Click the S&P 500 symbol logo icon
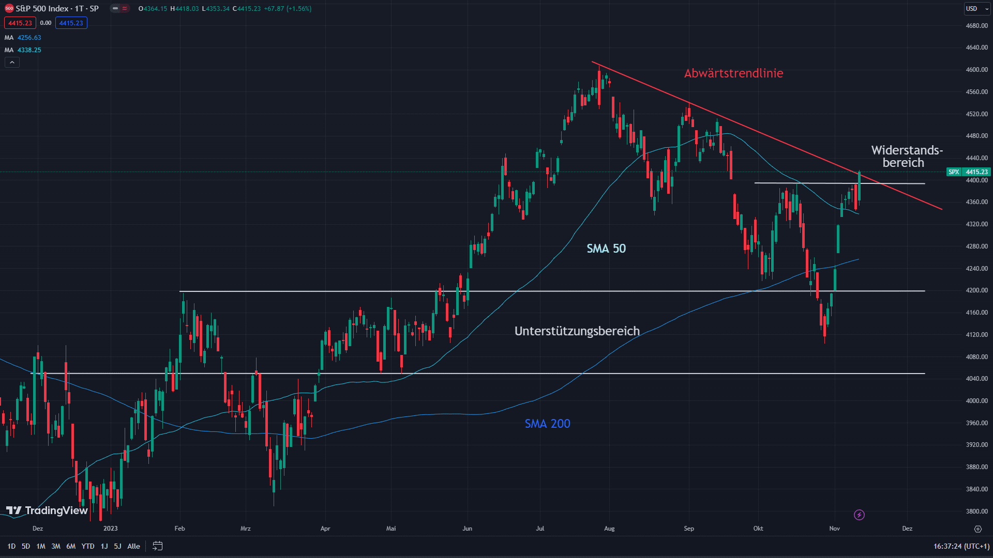The height and width of the screenshot is (558, 993). pos(9,8)
